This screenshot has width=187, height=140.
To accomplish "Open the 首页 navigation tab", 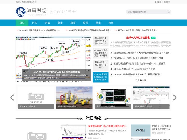I will click(x=22, y=23).
